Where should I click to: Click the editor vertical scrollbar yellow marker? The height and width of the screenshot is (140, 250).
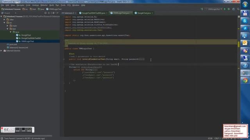tap(239, 44)
